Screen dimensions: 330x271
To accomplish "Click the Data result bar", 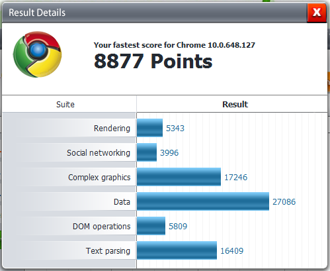I will pos(203,201).
